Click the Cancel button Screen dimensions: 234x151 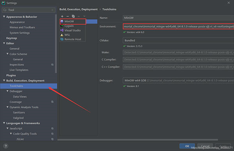click(205, 146)
